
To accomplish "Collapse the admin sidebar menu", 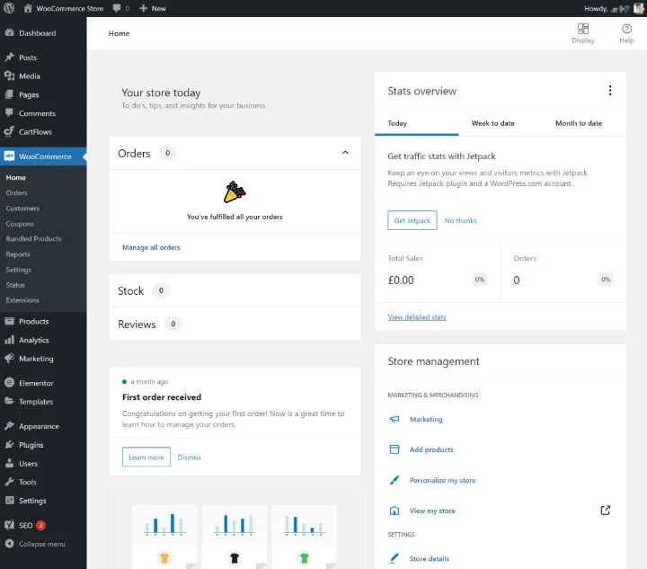I will coord(35,544).
